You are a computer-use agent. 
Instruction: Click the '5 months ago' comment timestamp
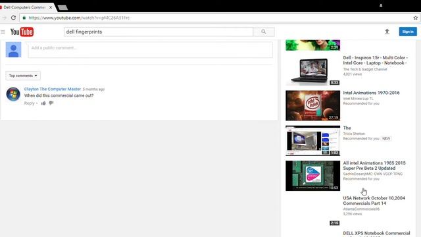(x=93, y=90)
